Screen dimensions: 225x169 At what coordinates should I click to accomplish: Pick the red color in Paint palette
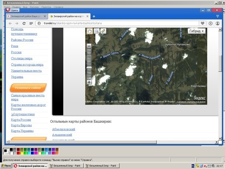click(x=18, y=153)
